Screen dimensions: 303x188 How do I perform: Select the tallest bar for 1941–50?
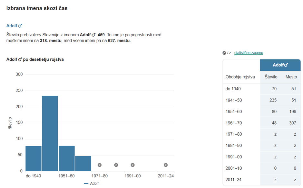tap(50, 133)
